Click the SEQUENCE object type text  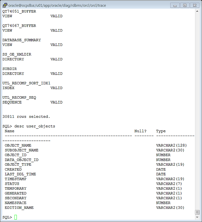pos(12,102)
